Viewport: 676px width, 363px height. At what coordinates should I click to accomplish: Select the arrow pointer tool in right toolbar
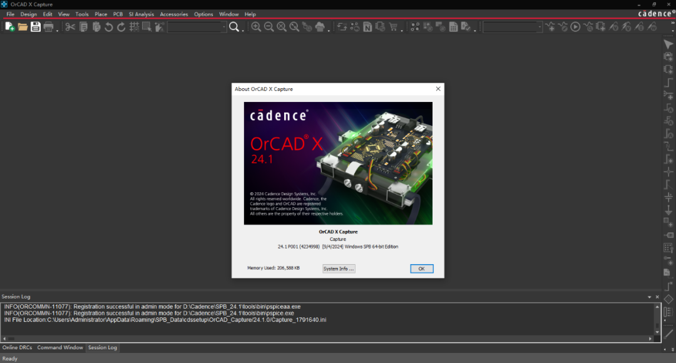[668, 44]
